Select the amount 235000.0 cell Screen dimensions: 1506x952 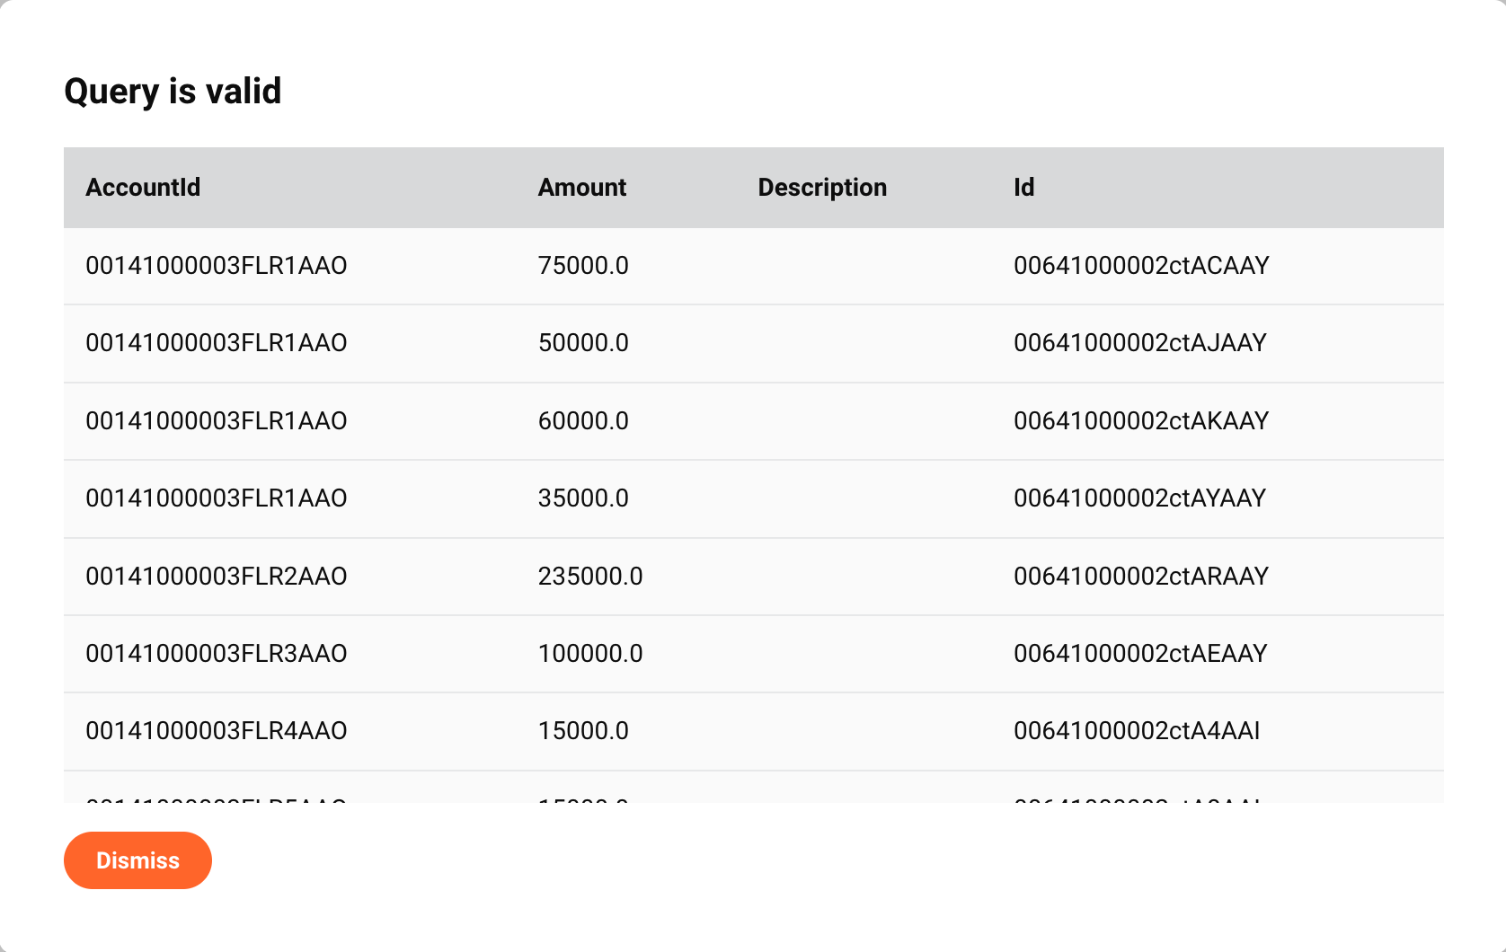[590, 577]
